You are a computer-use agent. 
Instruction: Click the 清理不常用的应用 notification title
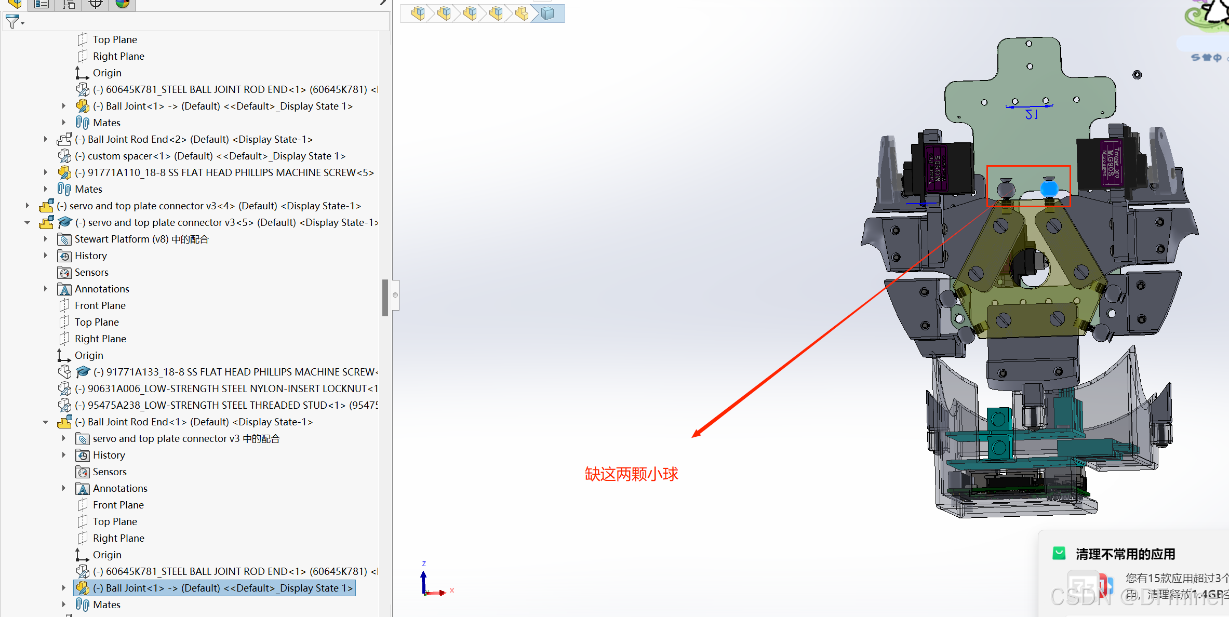pos(1125,554)
